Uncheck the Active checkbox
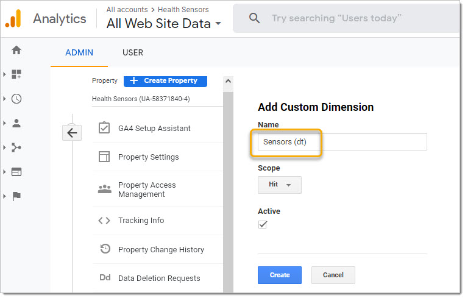 click(x=263, y=224)
